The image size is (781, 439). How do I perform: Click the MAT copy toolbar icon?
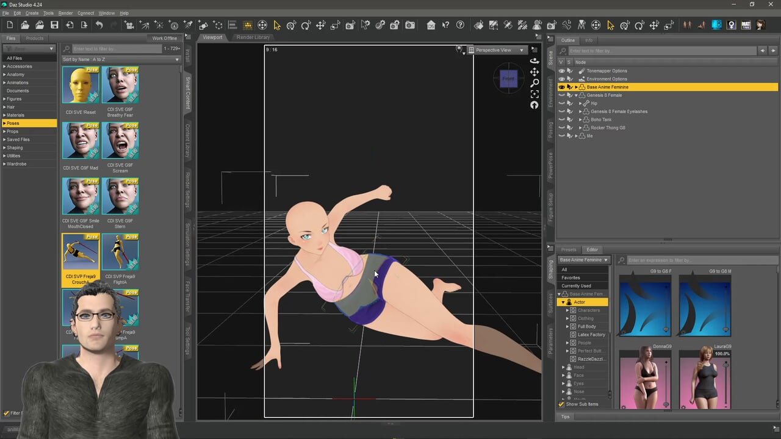[746, 25]
